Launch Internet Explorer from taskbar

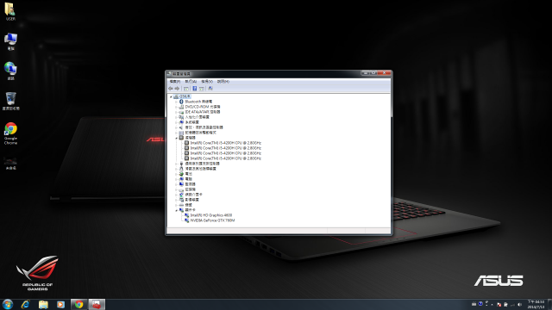click(25, 304)
